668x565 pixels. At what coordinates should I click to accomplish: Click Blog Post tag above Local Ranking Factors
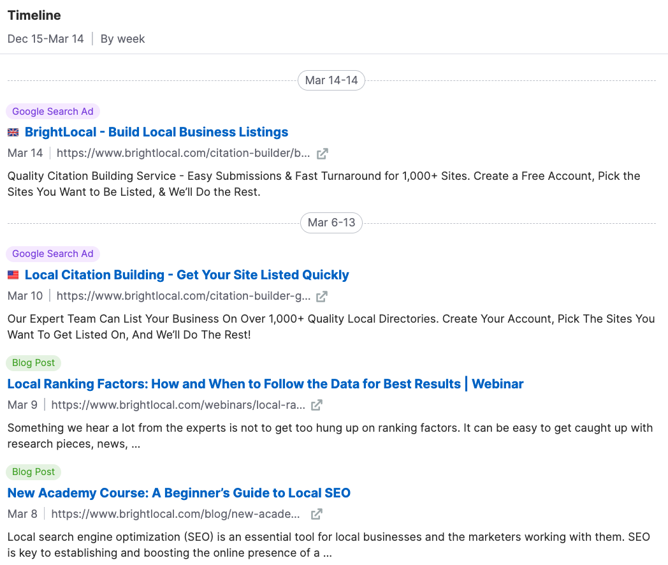[x=34, y=363]
